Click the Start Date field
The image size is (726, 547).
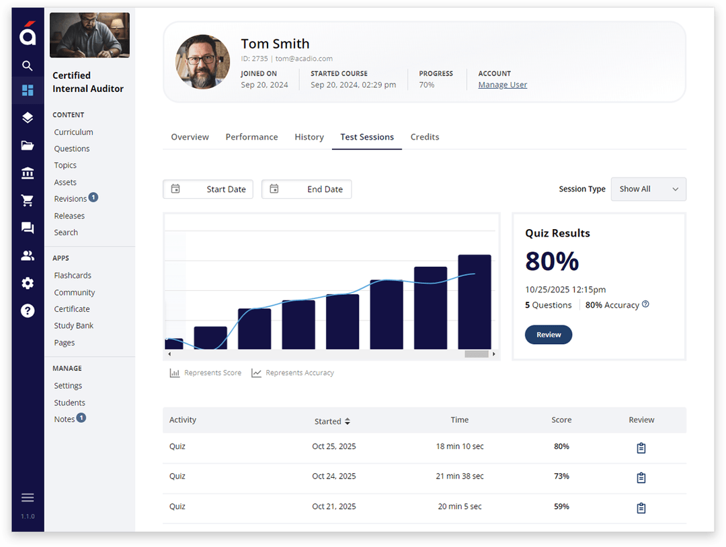[x=208, y=190]
